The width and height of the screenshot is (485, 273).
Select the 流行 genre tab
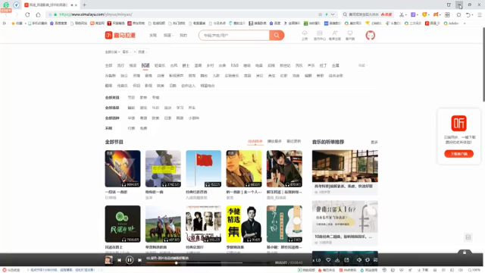tap(120, 65)
